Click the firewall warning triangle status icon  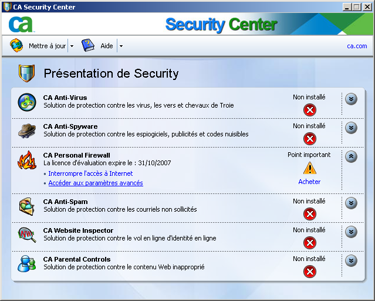(310, 168)
